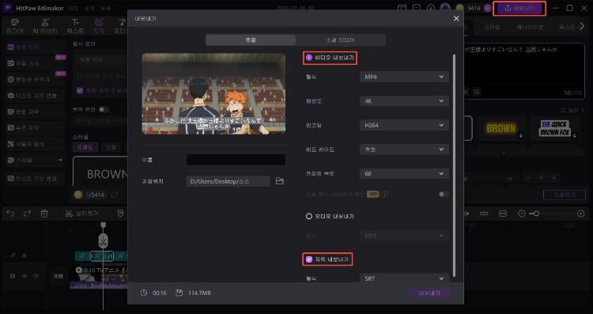Show more tabs with right chevron
This screenshot has width=593, height=314.
point(582,26)
